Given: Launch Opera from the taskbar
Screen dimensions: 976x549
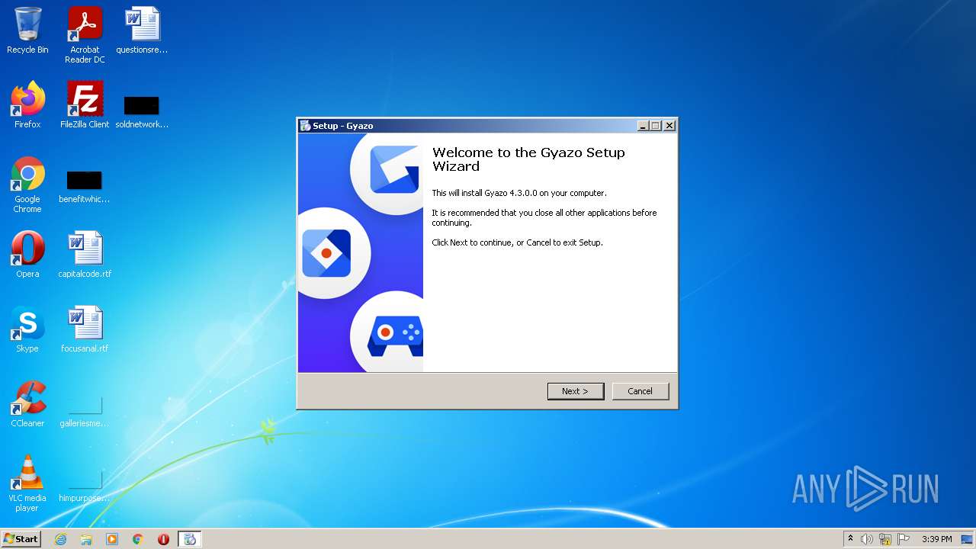Looking at the screenshot, I should pyautogui.click(x=163, y=539).
